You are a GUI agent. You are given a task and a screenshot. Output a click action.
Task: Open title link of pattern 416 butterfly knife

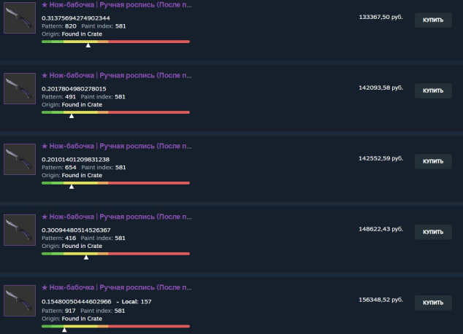pyautogui.click(x=117, y=217)
